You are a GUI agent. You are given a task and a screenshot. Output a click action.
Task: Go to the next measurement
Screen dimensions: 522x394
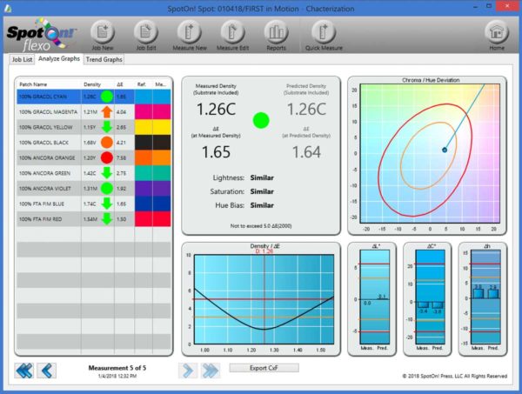point(188,371)
